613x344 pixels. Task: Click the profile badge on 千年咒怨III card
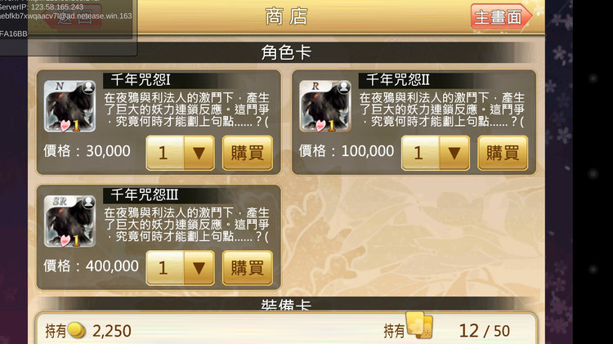point(89,202)
